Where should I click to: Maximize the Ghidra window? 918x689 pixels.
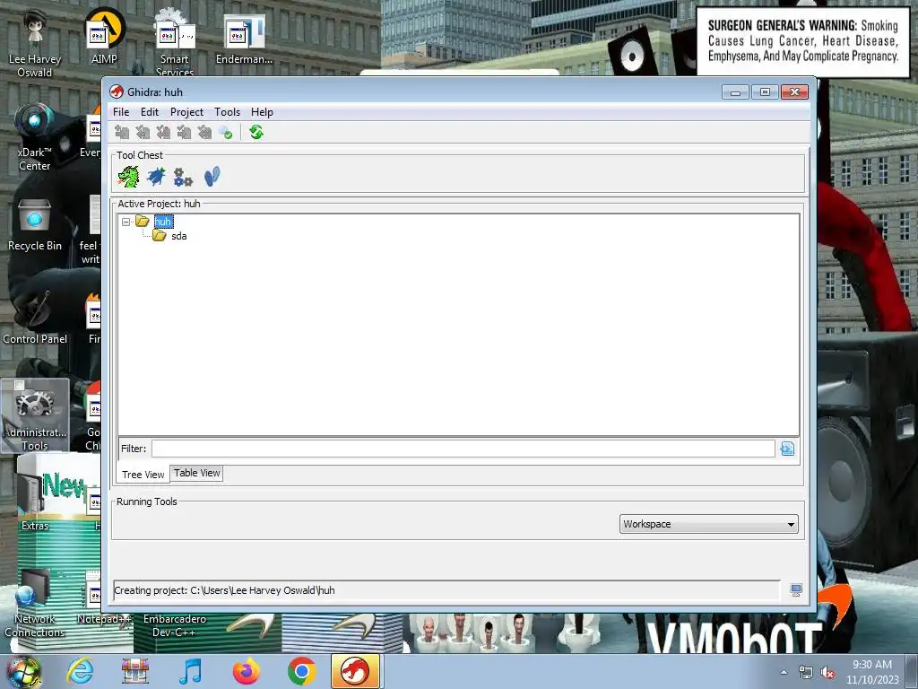(x=765, y=92)
